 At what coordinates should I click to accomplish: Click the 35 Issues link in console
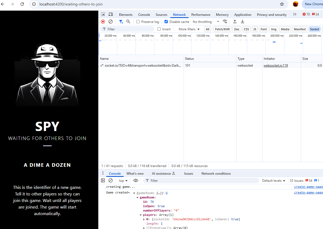point(304,180)
